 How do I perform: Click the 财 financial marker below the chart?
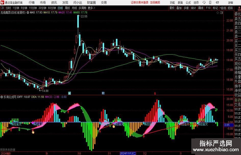click(x=103, y=93)
